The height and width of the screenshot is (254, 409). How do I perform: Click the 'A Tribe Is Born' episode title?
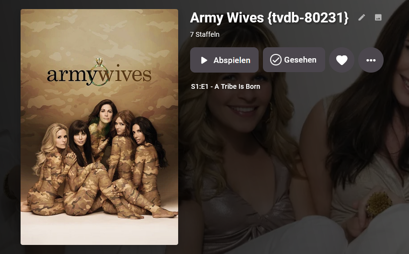pos(237,86)
